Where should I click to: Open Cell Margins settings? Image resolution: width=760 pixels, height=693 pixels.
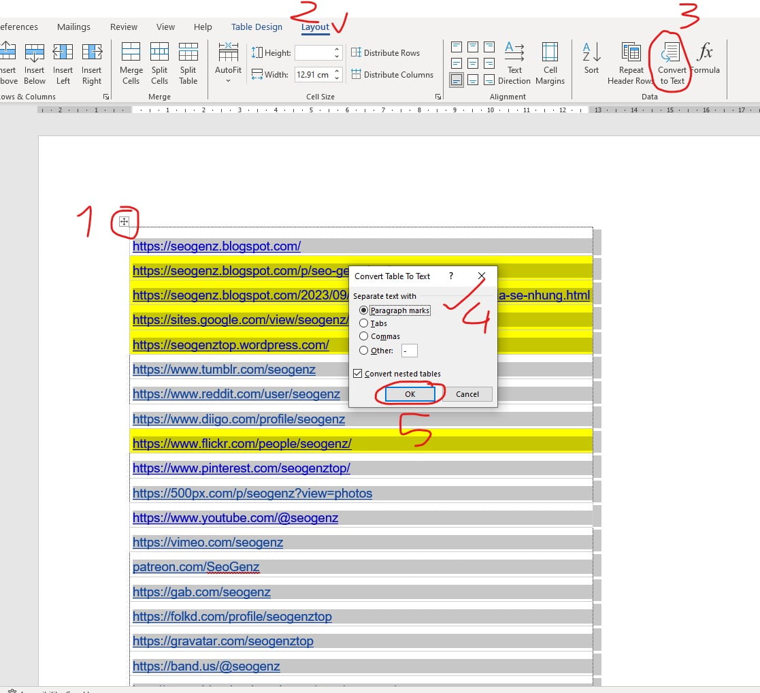(x=550, y=63)
